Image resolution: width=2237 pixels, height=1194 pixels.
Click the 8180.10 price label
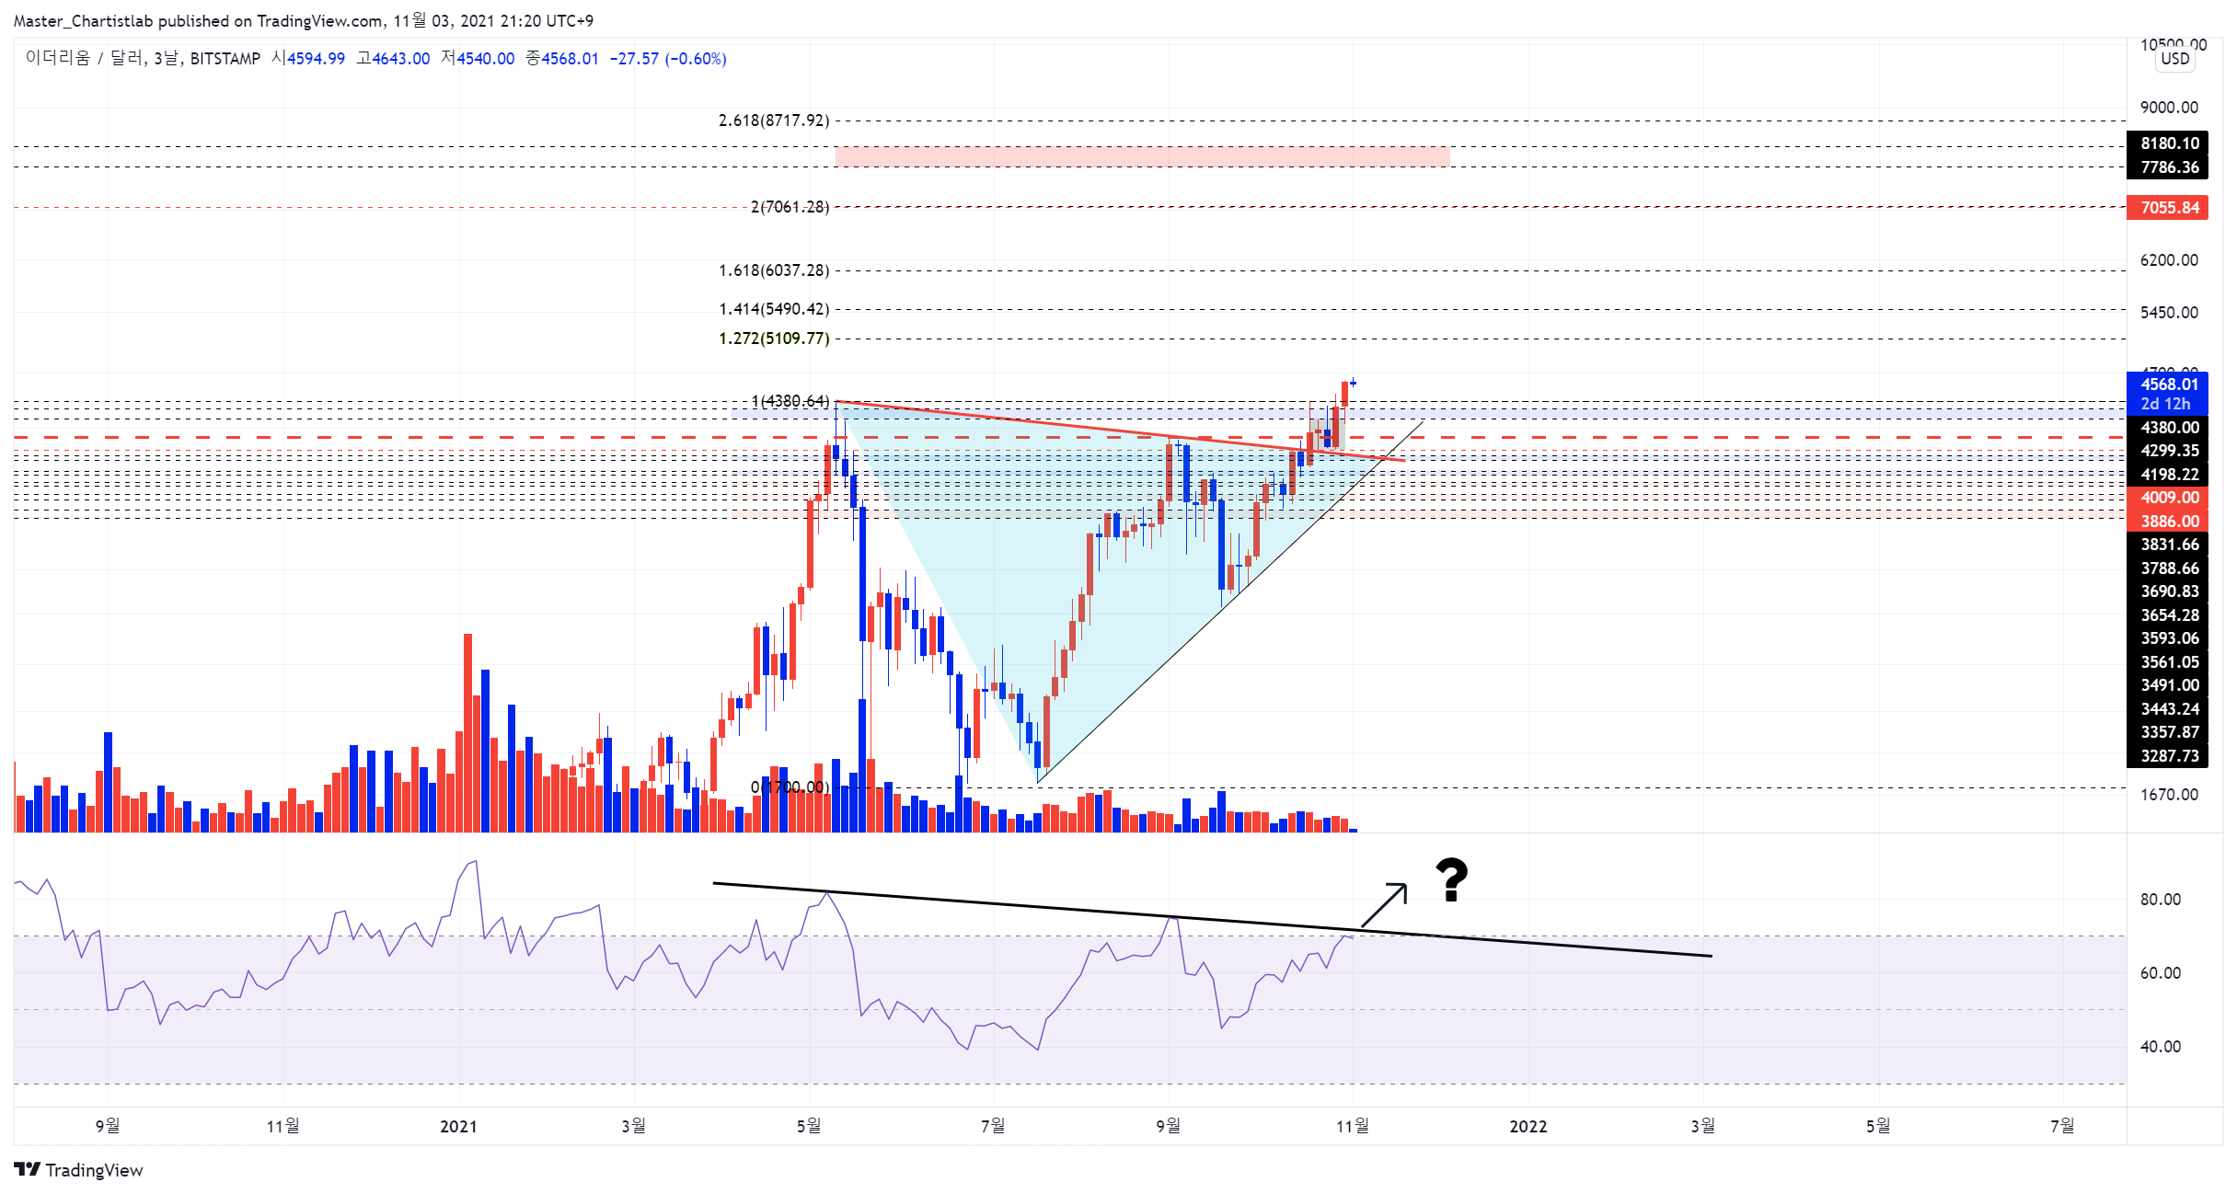[x=2168, y=144]
